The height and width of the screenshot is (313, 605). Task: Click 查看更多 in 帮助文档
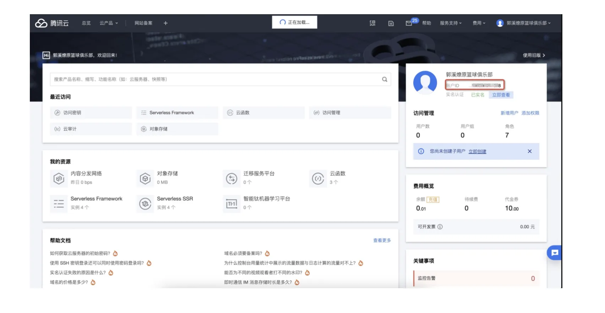click(x=382, y=240)
